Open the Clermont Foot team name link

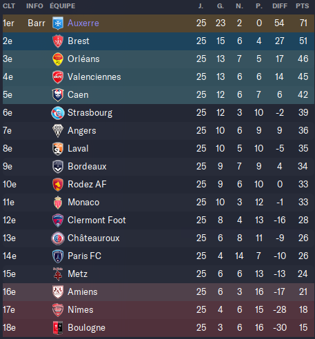(x=96, y=220)
